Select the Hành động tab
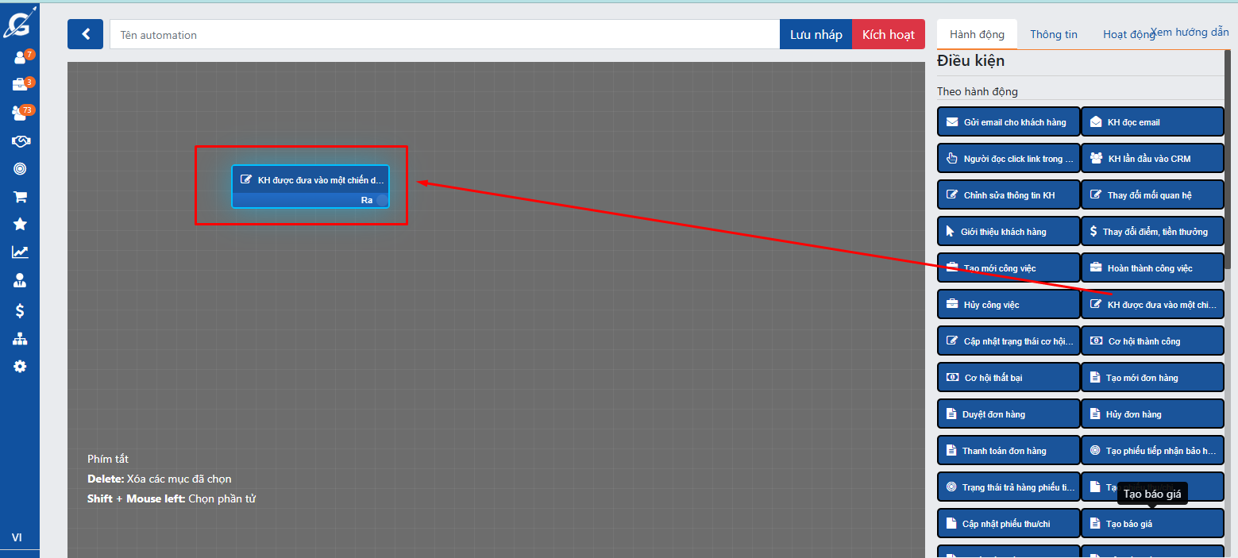Image resolution: width=1238 pixels, height=558 pixels. click(977, 34)
